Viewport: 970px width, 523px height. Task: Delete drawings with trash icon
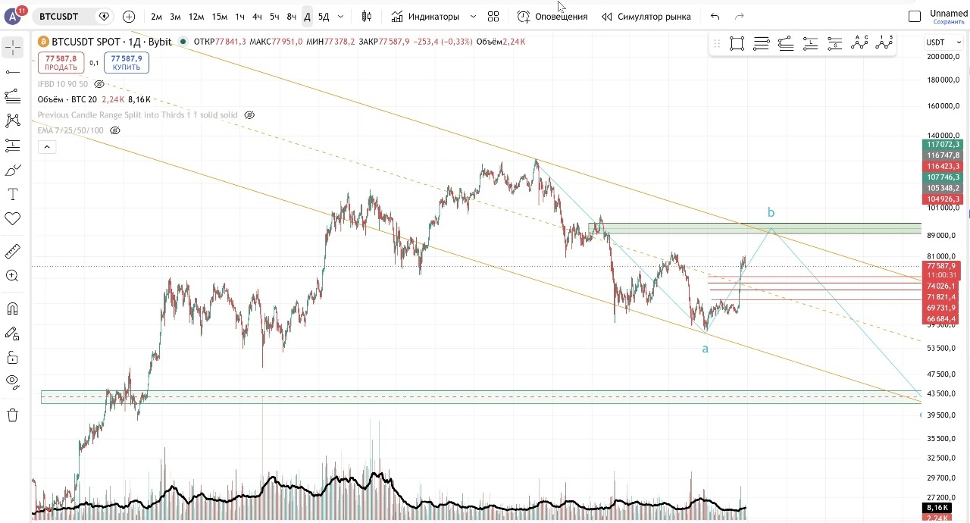(13, 415)
